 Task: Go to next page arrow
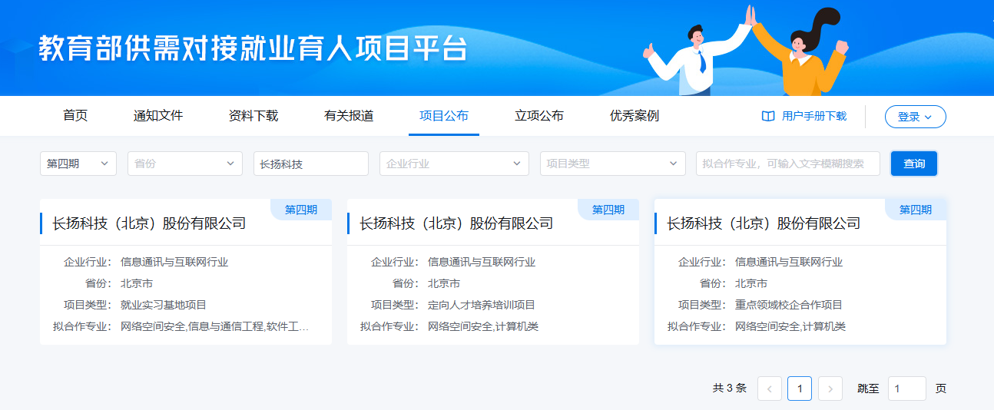click(x=830, y=389)
